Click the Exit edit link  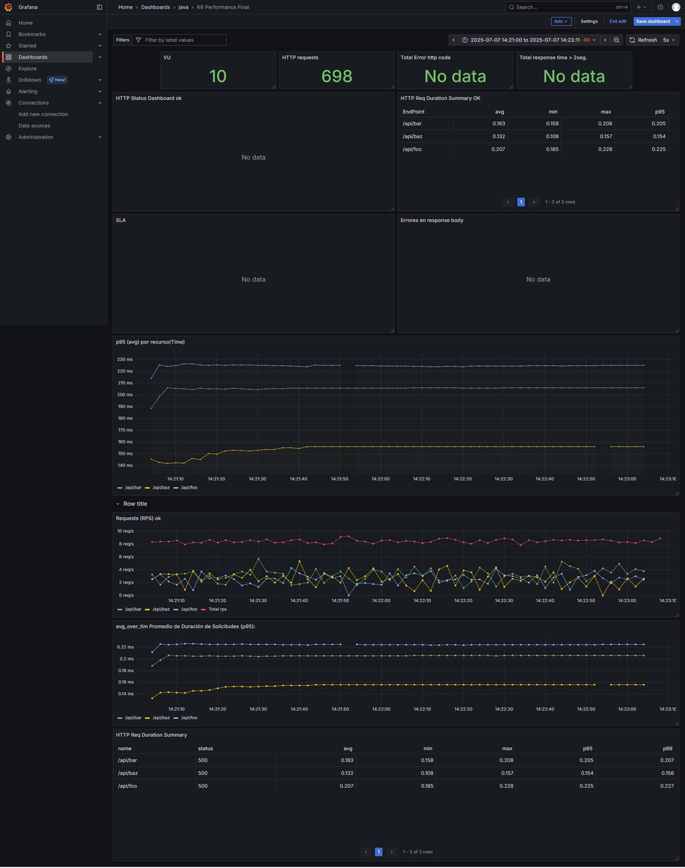click(618, 21)
